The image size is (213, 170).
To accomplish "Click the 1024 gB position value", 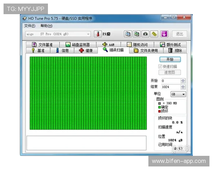I will pyautogui.click(x=175, y=140).
